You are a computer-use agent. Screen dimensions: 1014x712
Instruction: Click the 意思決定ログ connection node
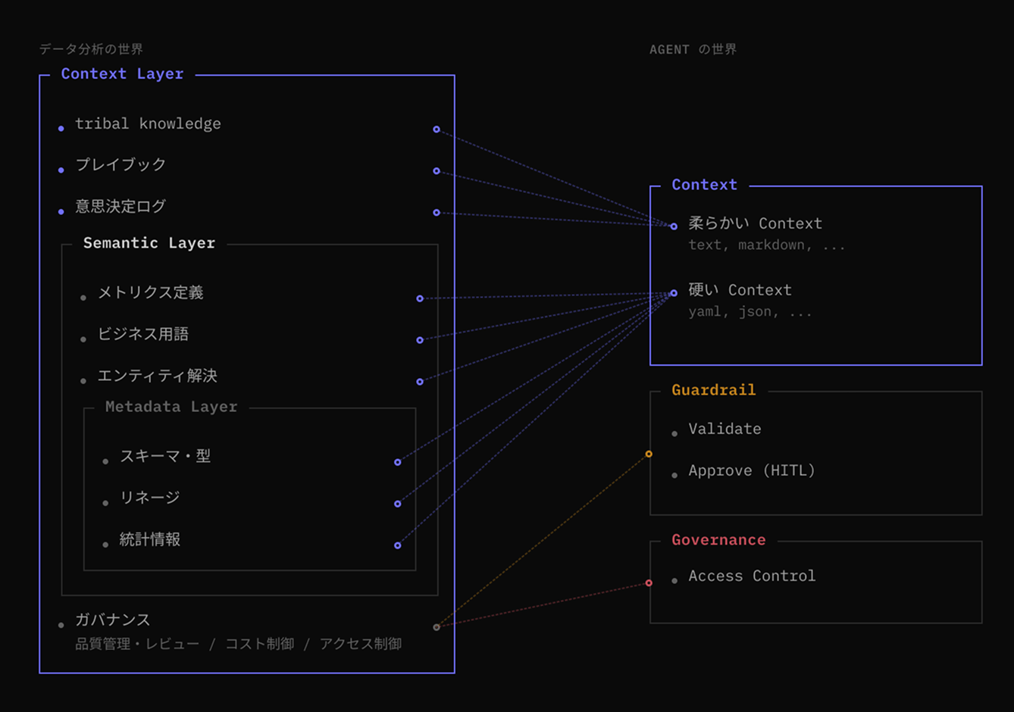(x=436, y=212)
